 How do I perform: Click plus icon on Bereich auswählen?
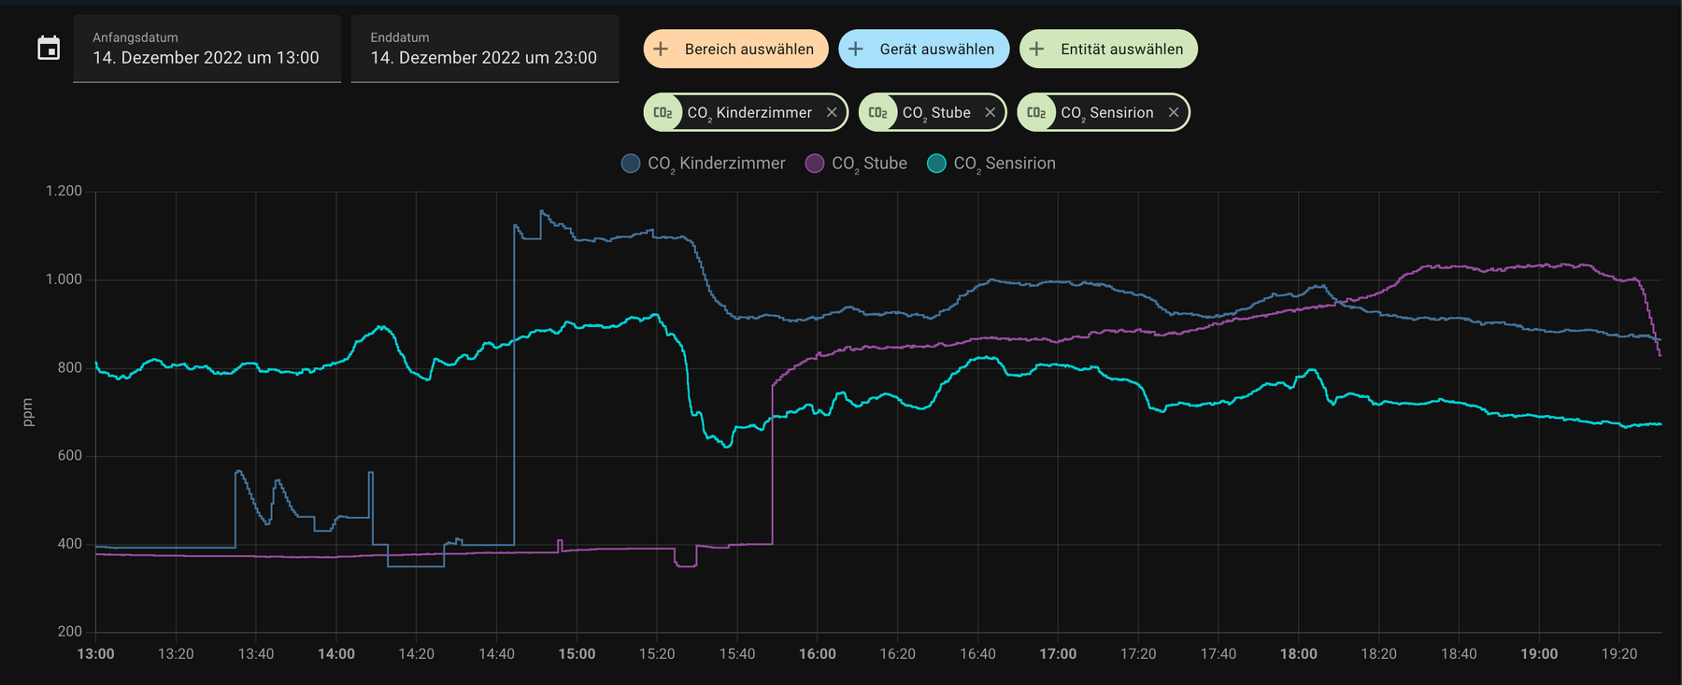pos(661,50)
